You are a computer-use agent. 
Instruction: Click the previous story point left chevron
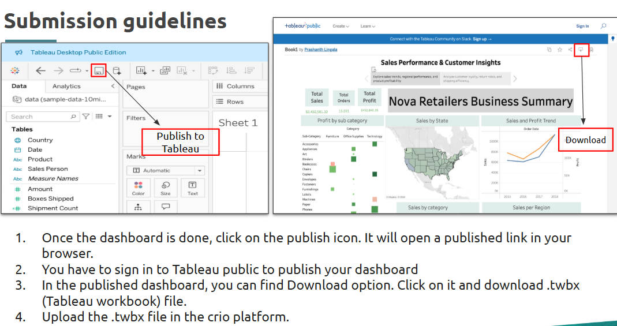point(367,78)
